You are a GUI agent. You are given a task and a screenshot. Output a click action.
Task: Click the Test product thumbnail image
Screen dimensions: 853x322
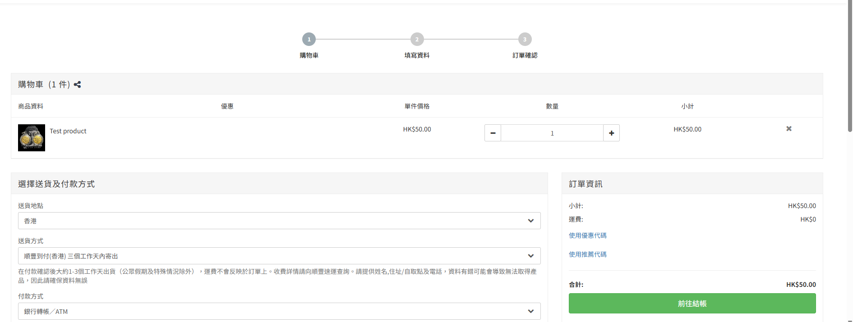pos(32,138)
